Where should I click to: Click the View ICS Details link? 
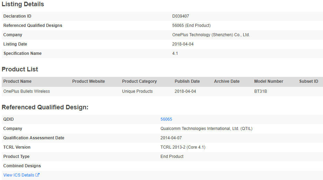19,175
